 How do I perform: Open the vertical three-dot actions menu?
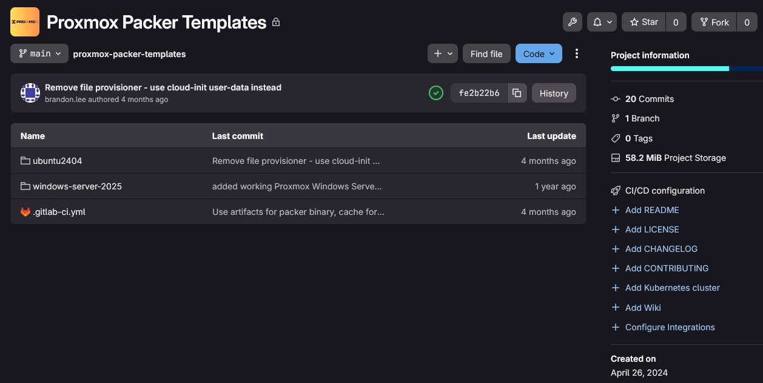[577, 53]
